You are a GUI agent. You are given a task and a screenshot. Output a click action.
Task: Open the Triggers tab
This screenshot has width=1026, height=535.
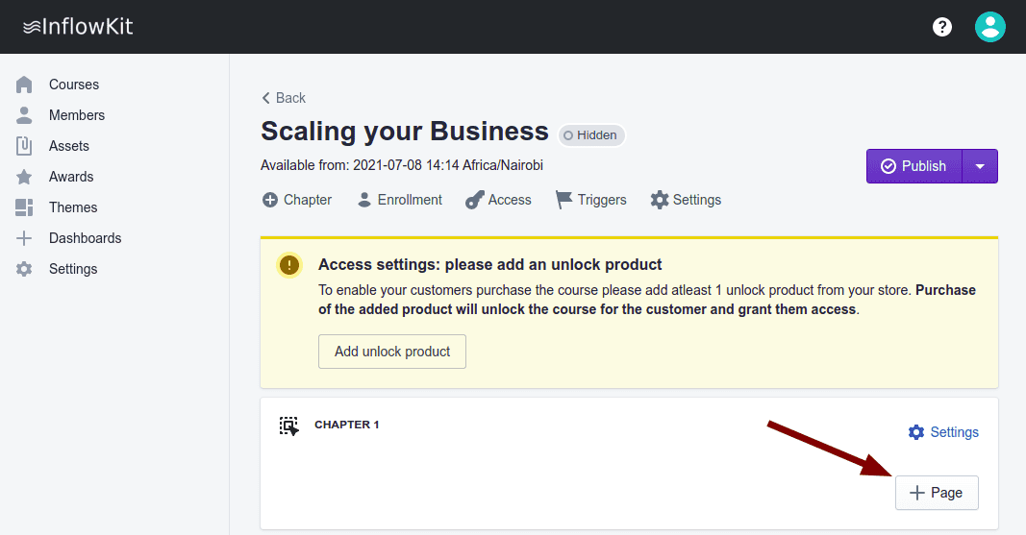coord(591,200)
